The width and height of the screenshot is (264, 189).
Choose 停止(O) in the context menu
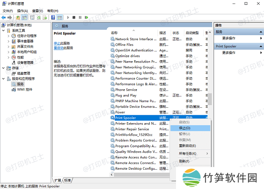pyautogui.click(x=185, y=128)
